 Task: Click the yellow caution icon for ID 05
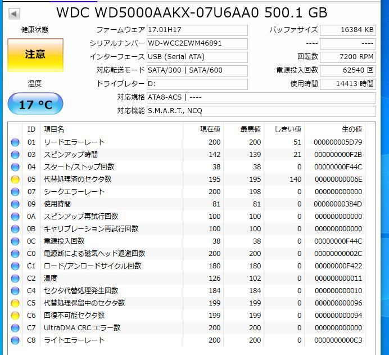15,179
